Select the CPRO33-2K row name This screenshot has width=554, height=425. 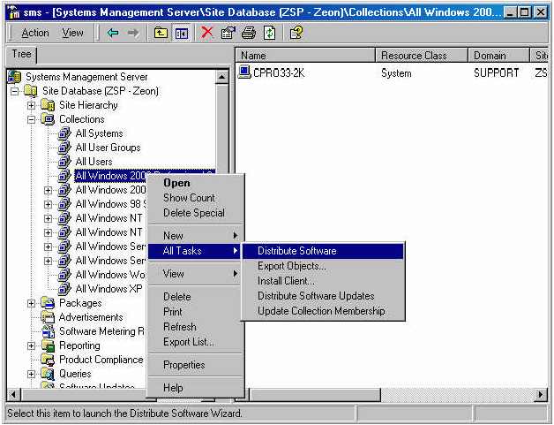pyautogui.click(x=279, y=72)
